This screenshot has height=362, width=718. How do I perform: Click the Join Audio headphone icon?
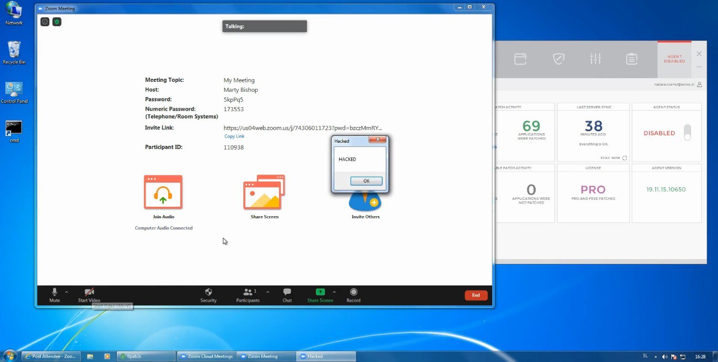(163, 192)
